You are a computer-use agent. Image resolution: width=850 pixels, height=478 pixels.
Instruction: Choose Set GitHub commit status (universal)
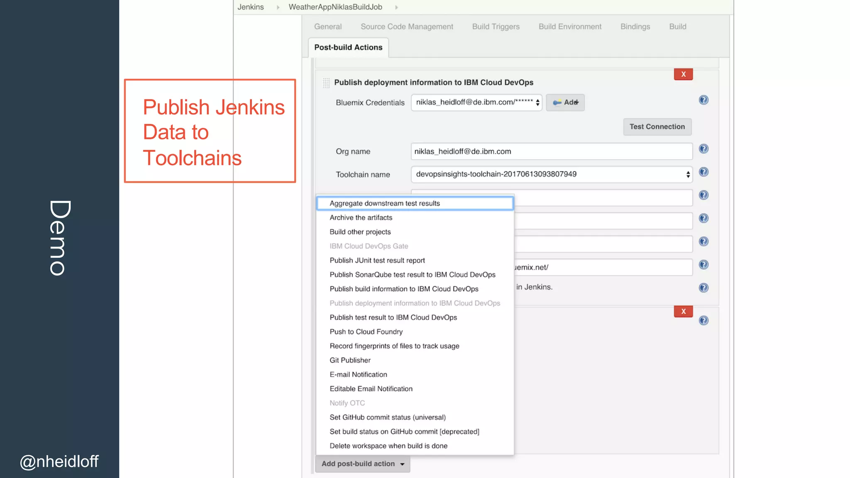(x=415, y=417)
